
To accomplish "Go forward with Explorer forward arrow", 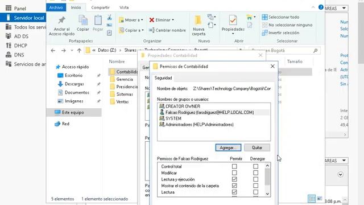I will point(63,51).
